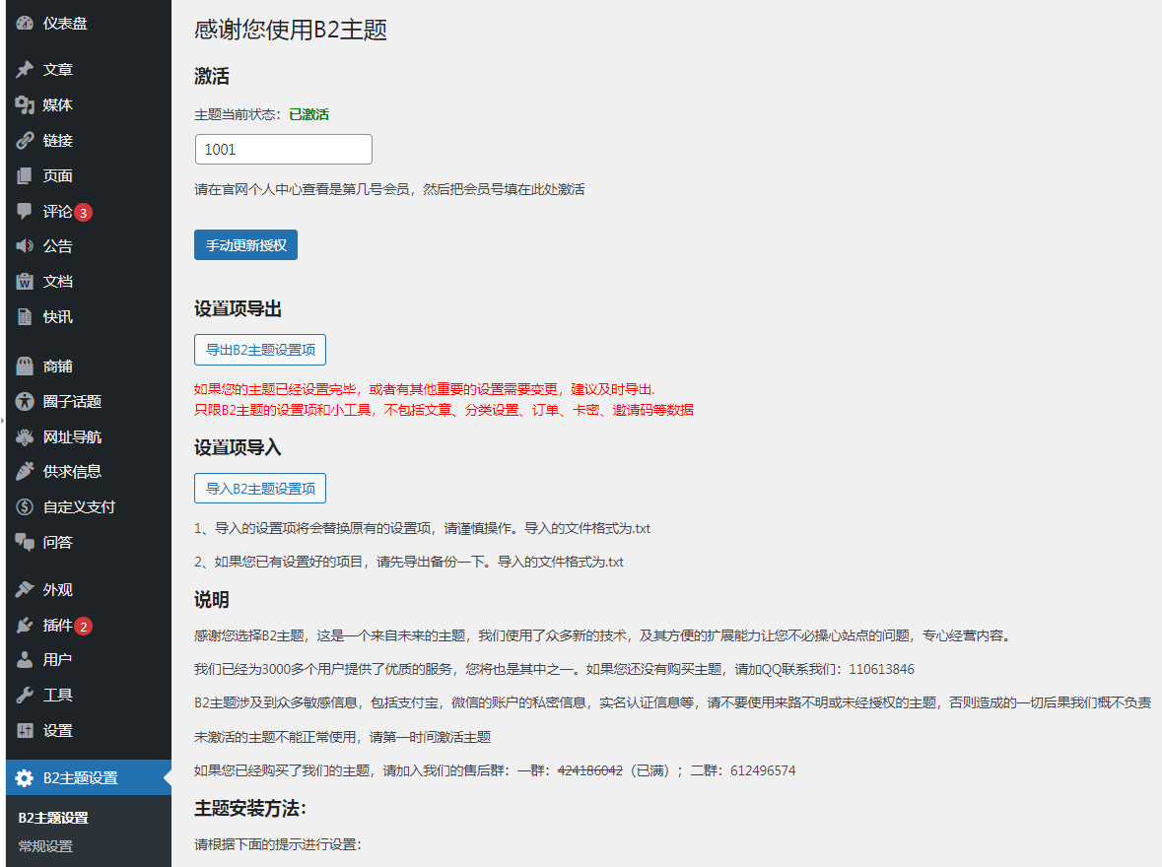Click the gear icon for B2主题设置
Image resolution: width=1162 pixels, height=867 pixels.
25,778
